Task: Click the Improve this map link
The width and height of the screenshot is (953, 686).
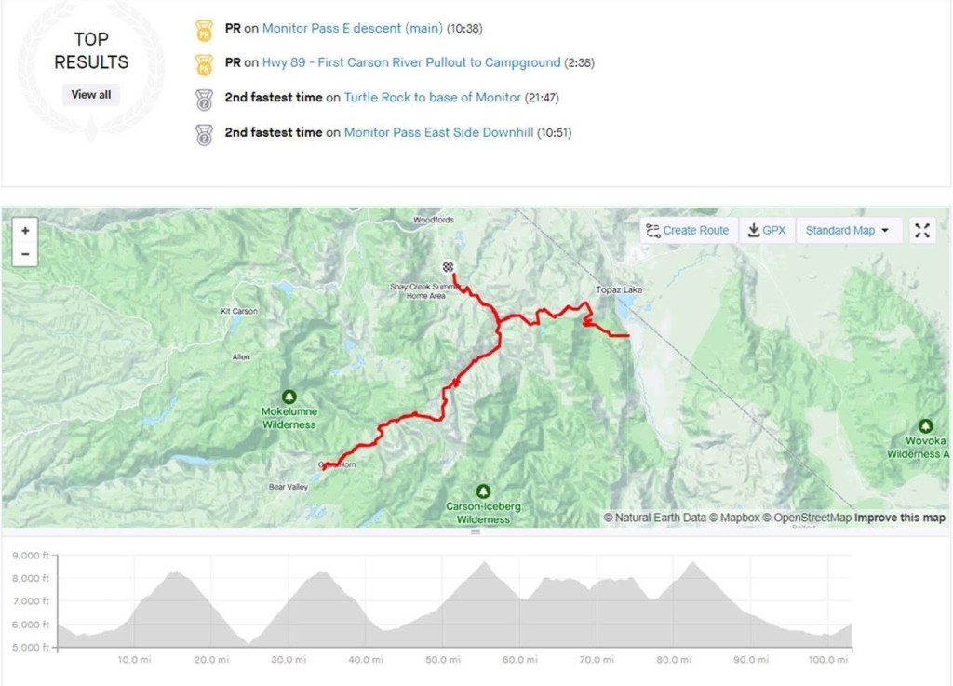Action: pos(899,518)
